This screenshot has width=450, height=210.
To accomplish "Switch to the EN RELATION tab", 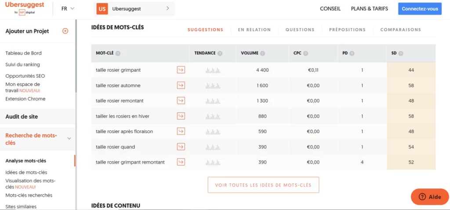I will pos(254,29).
